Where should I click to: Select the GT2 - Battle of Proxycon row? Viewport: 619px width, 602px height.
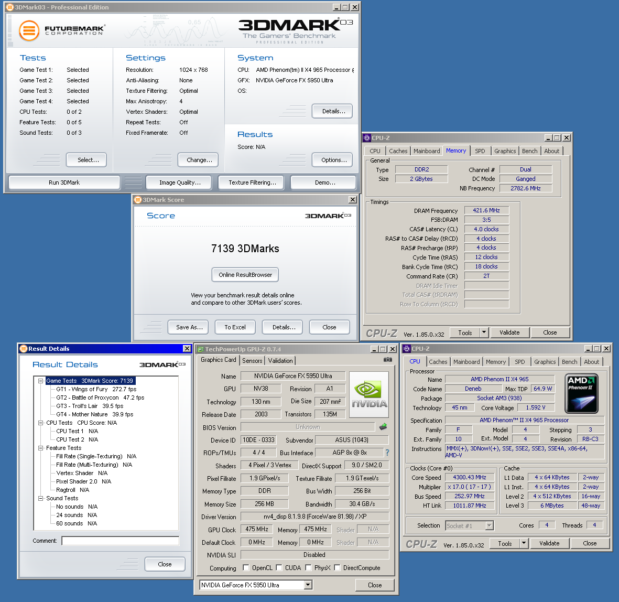(100, 398)
